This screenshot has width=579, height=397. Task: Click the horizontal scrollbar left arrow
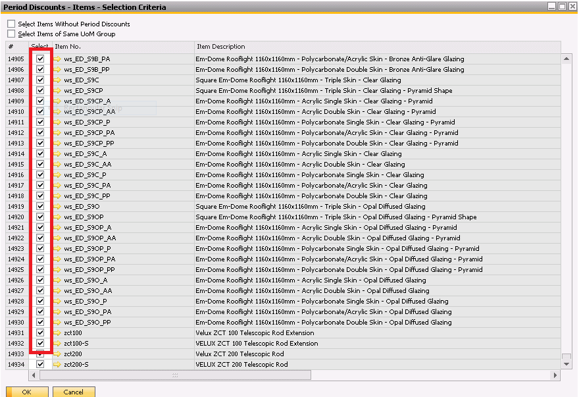(34, 375)
